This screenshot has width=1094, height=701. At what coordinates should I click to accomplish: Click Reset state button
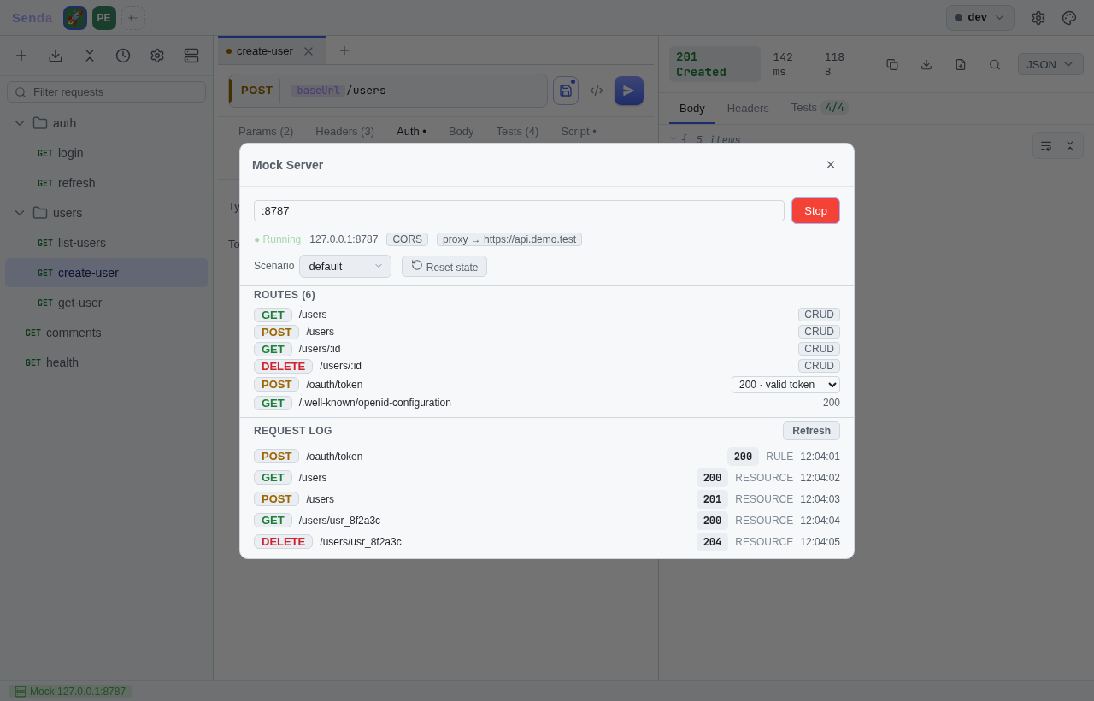coord(444,267)
